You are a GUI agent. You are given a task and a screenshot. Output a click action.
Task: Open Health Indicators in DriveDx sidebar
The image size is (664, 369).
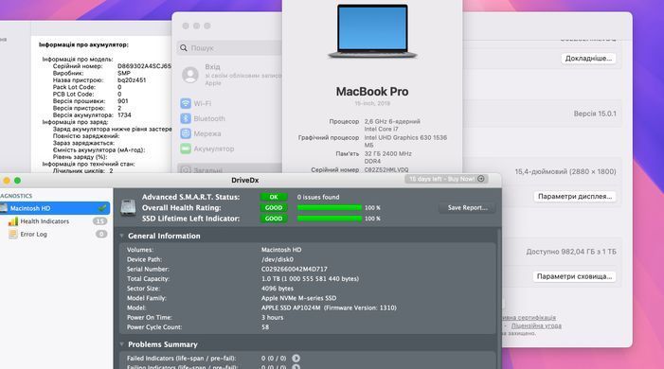tap(45, 221)
